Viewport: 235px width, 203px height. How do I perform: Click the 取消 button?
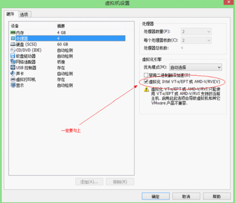pos(186,196)
